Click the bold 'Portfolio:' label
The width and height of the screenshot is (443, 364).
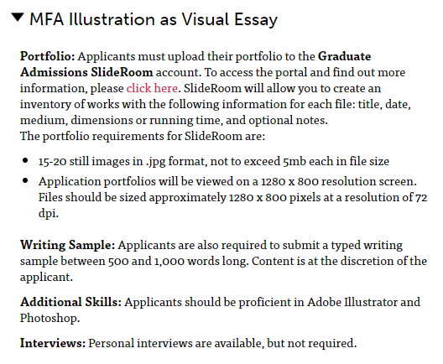point(48,56)
